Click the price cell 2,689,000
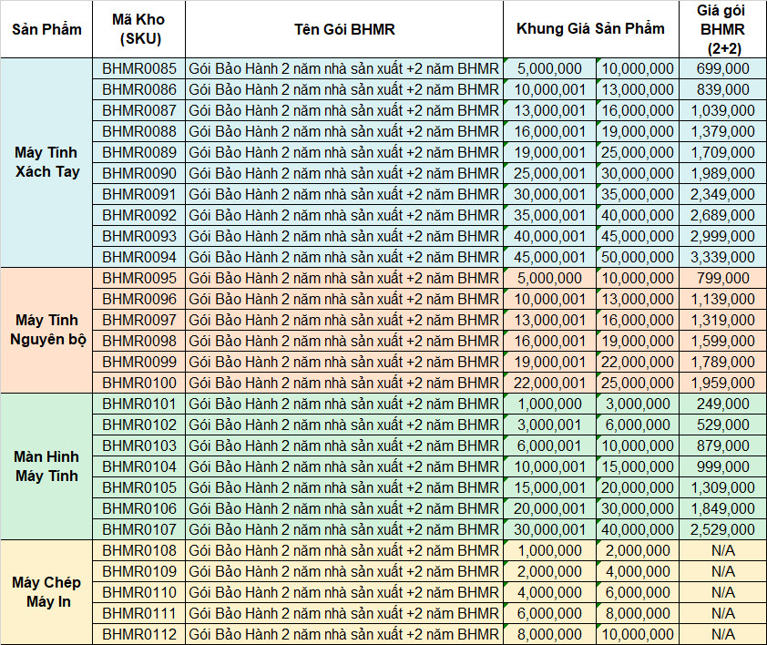 tap(722, 215)
